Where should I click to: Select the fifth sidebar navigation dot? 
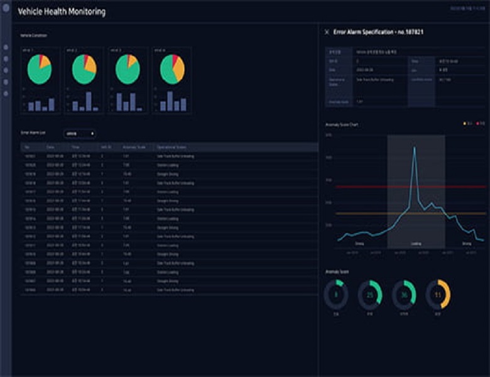click(x=6, y=94)
